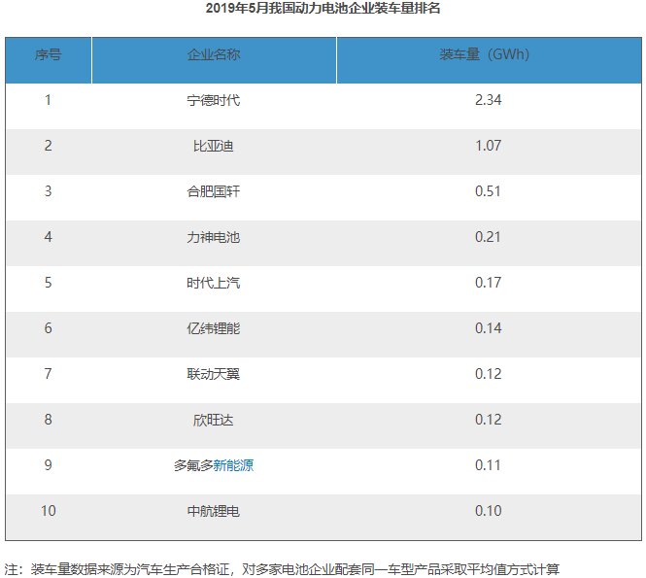
Task: Click the rank number 9 in 多氟多 row
Action: pyautogui.click(x=49, y=465)
